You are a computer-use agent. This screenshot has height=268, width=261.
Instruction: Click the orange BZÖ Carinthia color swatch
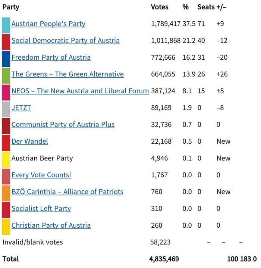[x=6, y=193]
